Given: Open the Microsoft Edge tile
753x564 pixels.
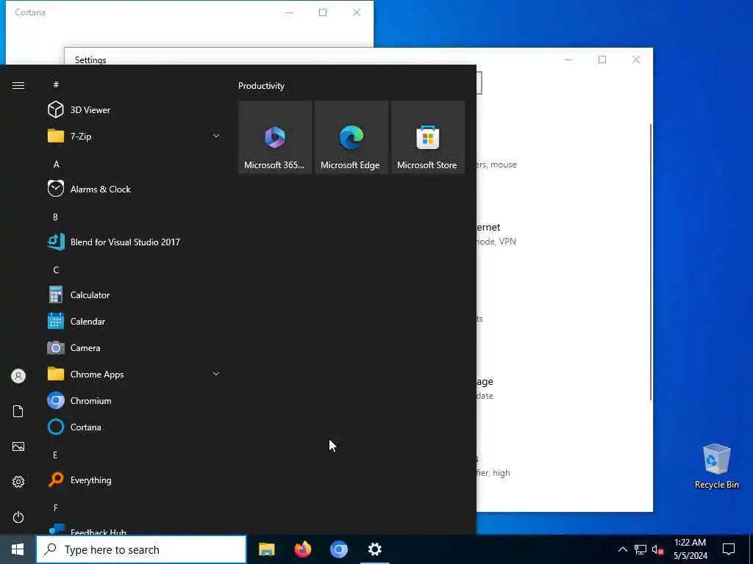Looking at the screenshot, I should pyautogui.click(x=351, y=137).
